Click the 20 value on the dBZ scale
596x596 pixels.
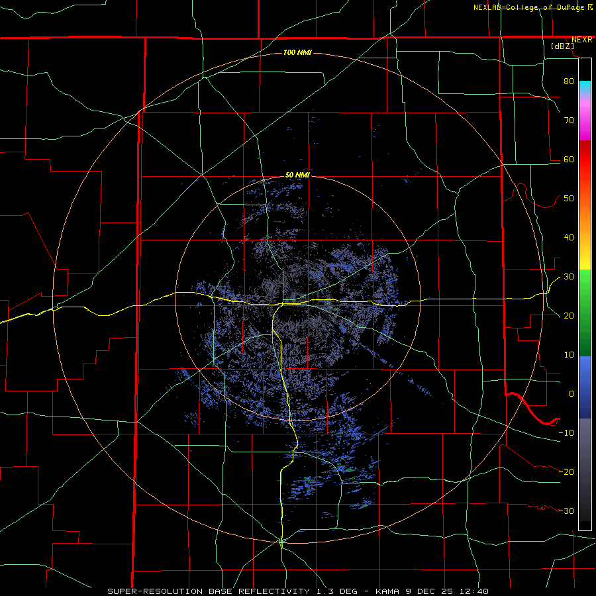coord(569,315)
